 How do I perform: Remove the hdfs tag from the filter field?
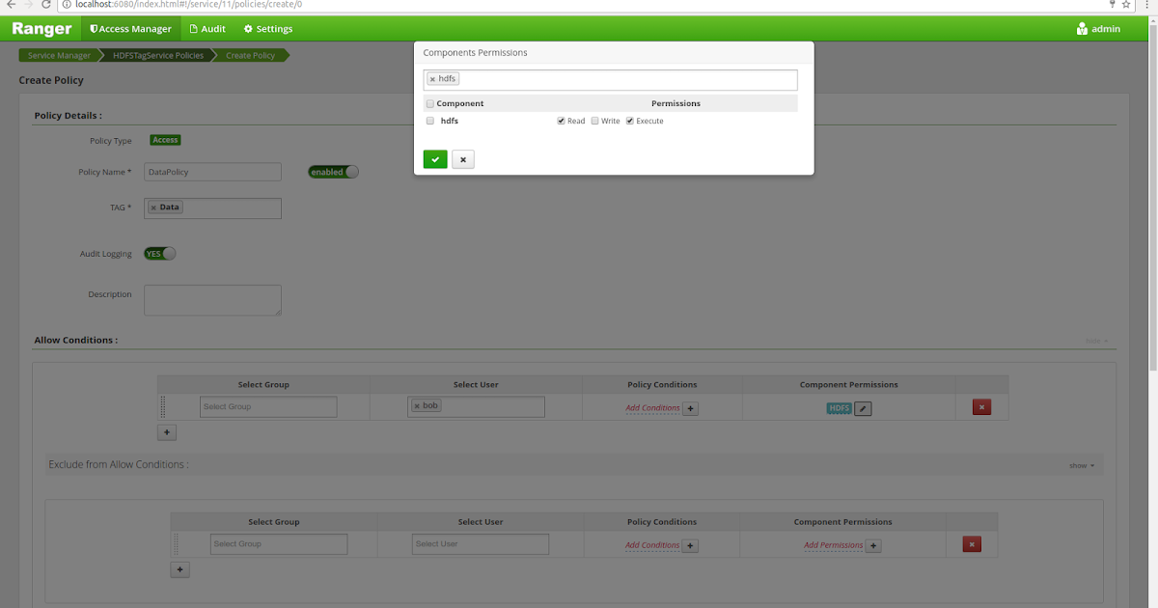point(431,78)
